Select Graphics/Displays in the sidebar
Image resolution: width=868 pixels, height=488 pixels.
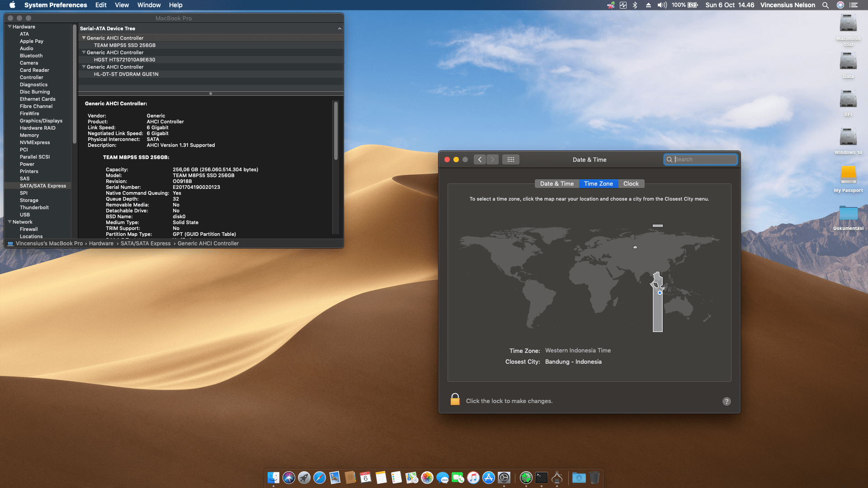click(x=41, y=121)
